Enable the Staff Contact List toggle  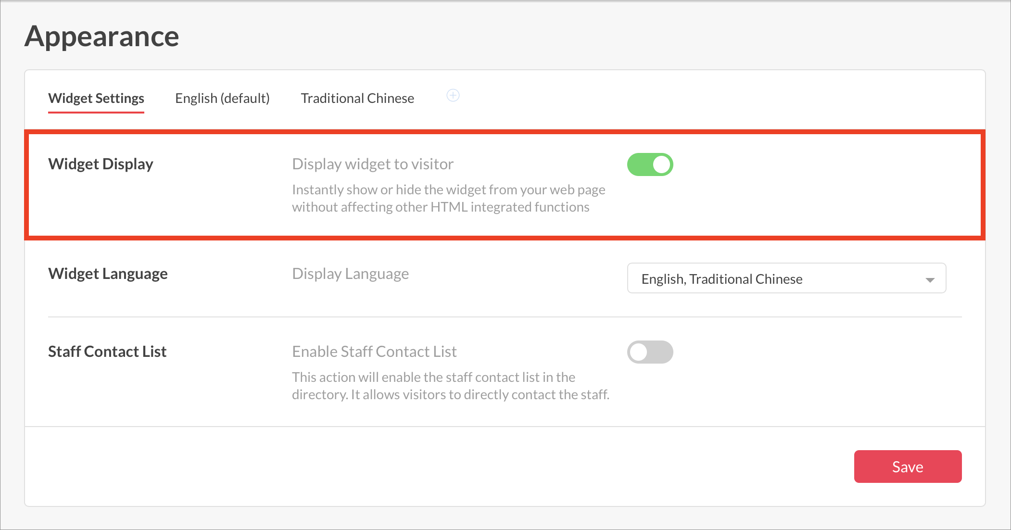pyautogui.click(x=649, y=352)
